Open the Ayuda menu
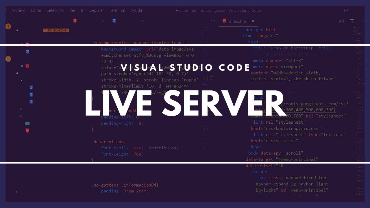The width and height of the screenshot is (370, 208). click(x=136, y=10)
